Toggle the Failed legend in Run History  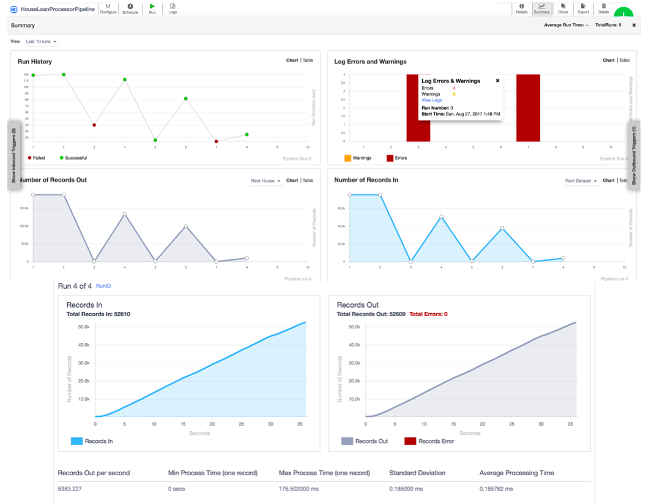click(36, 158)
